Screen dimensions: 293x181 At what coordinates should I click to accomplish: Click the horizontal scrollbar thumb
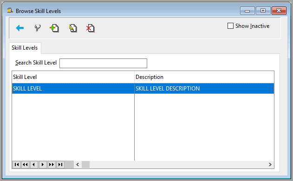[x=85, y=165]
